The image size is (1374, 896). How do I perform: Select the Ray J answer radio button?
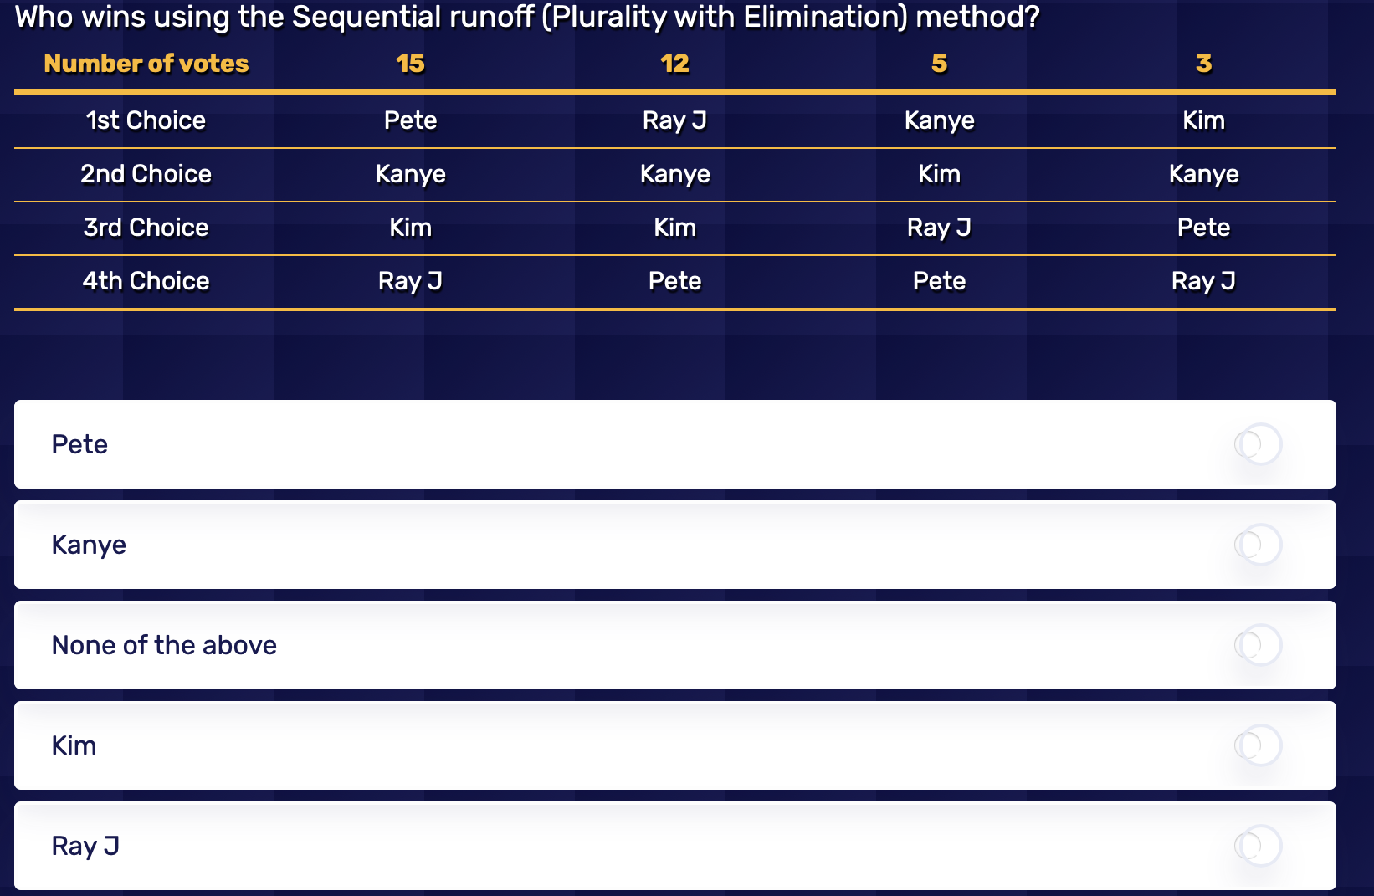pyautogui.click(x=1258, y=846)
